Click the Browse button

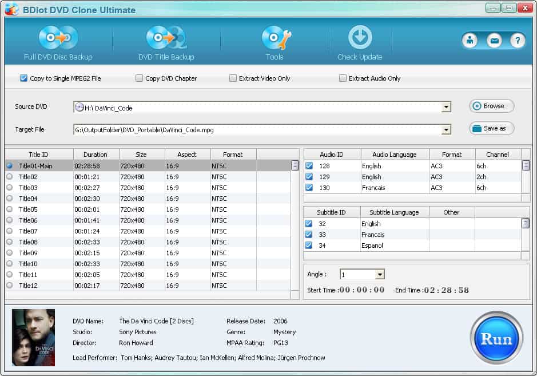(x=491, y=106)
